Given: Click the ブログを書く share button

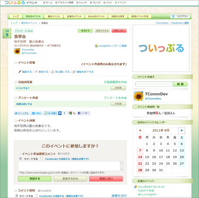Looking at the screenshot, I should pyautogui.click(x=50, y=113).
